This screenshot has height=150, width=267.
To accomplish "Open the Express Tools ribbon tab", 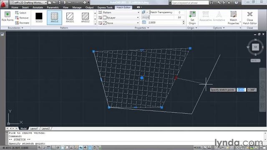I will coord(105,7).
